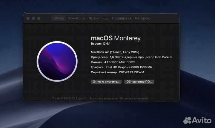Click the Intel HD Graphics 6000 value
The width and height of the screenshot is (215, 128).
[x=129, y=67]
